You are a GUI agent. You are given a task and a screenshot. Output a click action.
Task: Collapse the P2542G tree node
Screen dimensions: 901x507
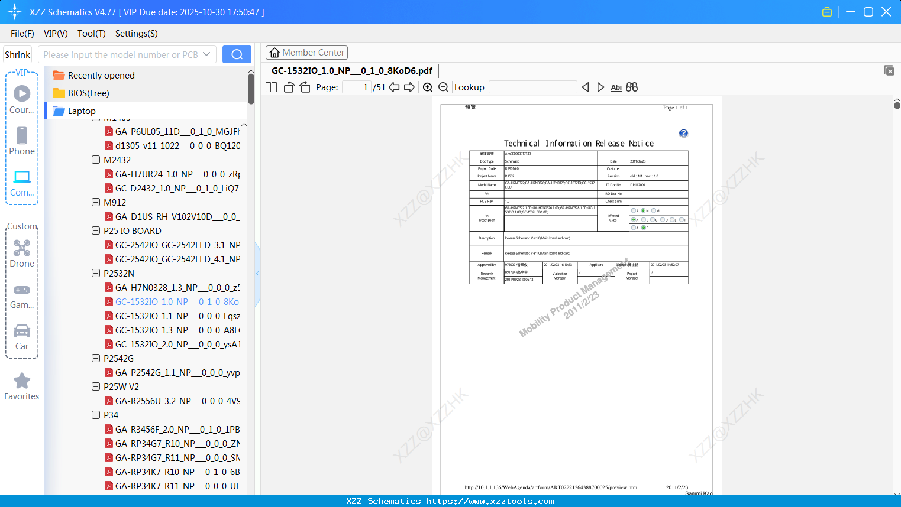96,358
